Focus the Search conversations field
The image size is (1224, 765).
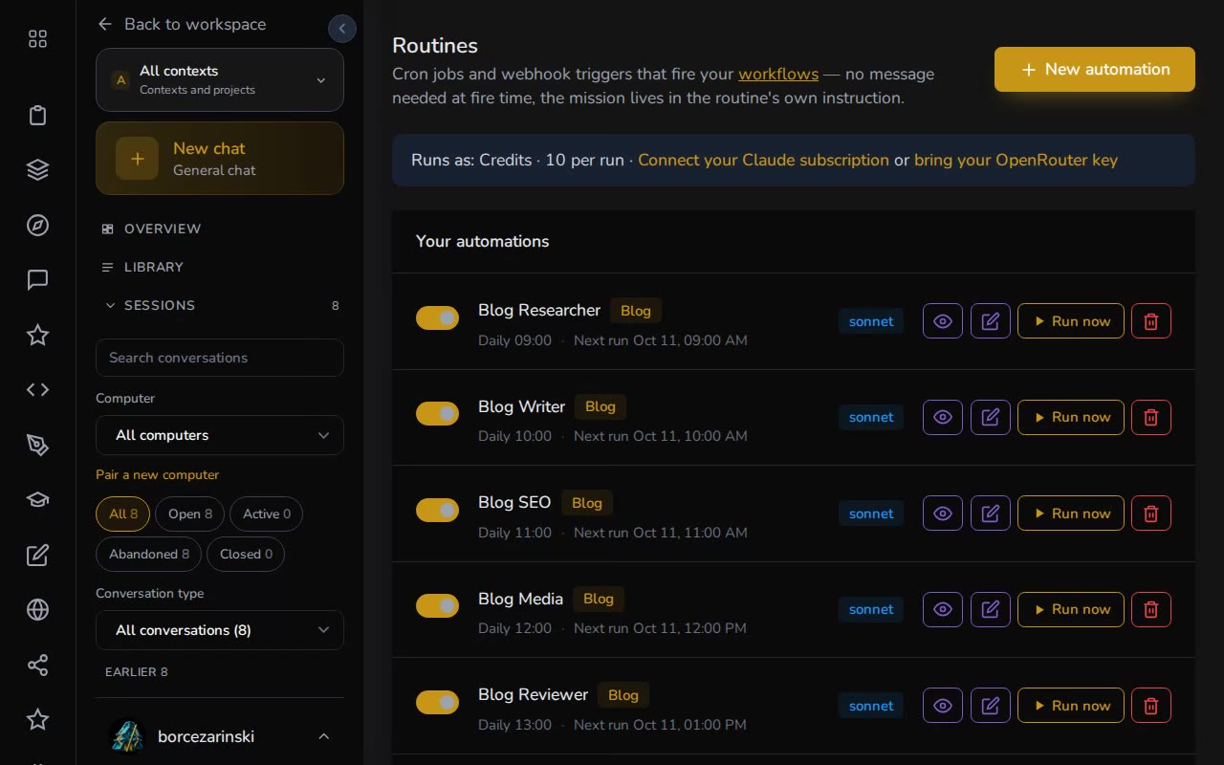pos(220,358)
